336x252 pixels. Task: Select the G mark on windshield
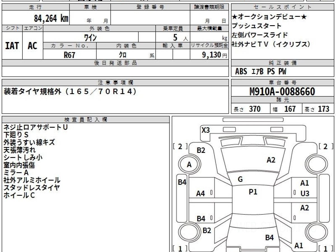pyautogui.click(x=240, y=179)
